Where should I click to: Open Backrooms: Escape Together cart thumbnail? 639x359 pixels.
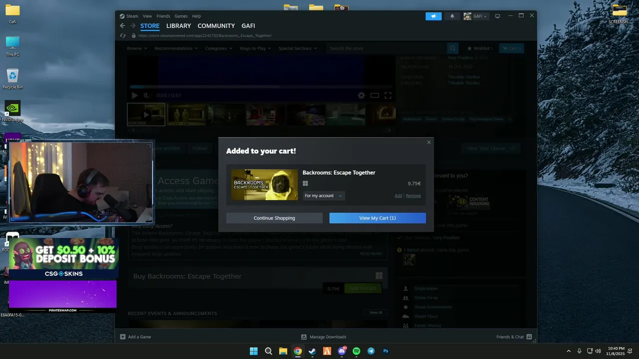pos(264,184)
